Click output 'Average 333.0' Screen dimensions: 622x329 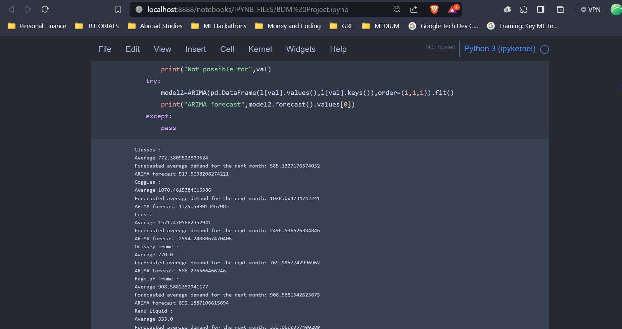pyautogui.click(x=154, y=319)
